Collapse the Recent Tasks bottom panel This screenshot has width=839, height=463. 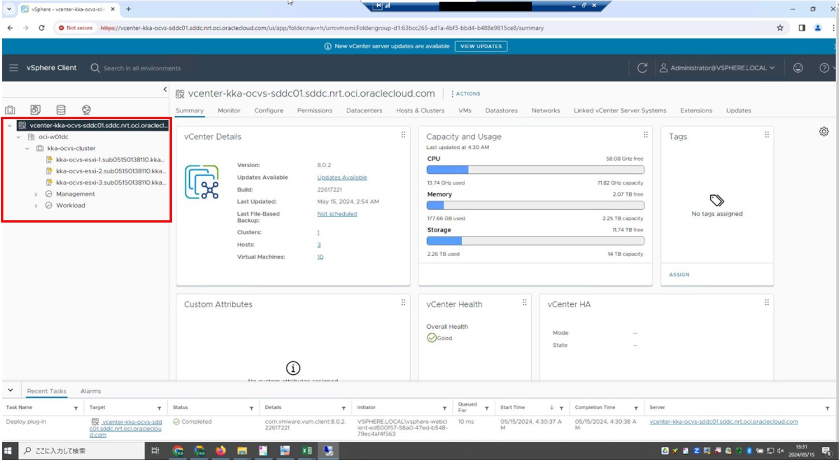click(x=10, y=390)
